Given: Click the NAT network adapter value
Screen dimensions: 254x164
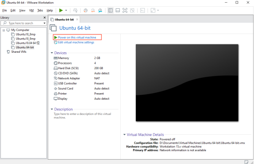Looking at the screenshot, I should 97,78.
